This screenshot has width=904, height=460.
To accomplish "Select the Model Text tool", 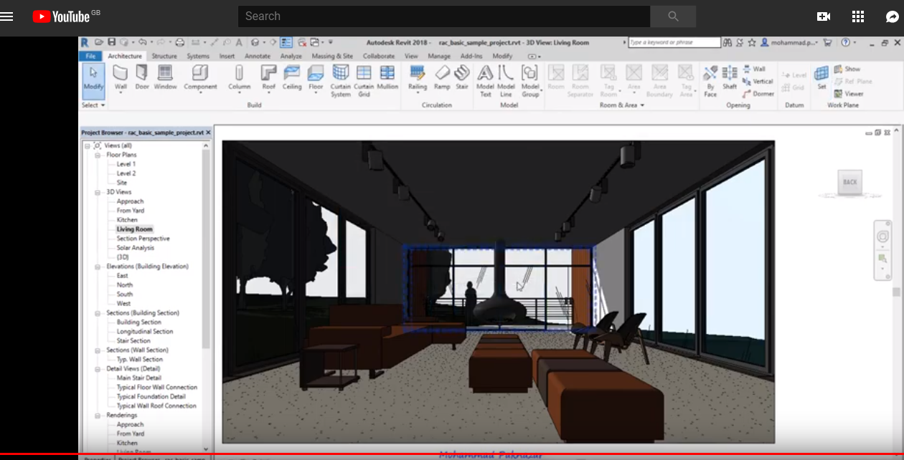I will [485, 80].
